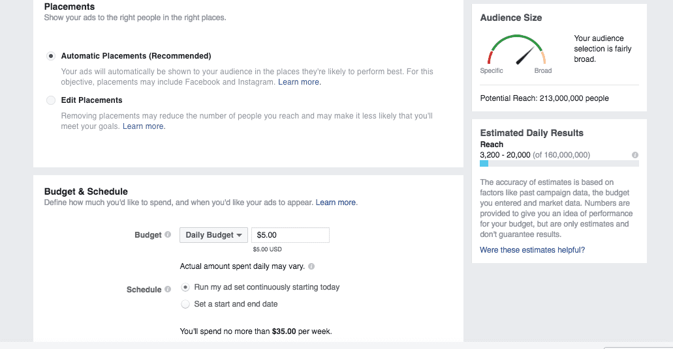
Task: Click the Estimated Daily Results heading
Action: pos(532,133)
